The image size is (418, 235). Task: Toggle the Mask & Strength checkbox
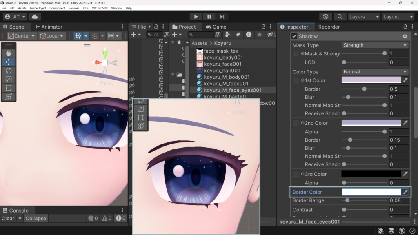[296, 53]
